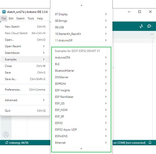Open the Serial Monitor icon
The height and width of the screenshot is (154, 156).
149,26
